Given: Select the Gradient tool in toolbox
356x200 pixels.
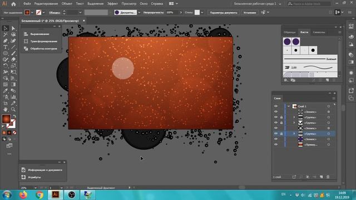Looking at the screenshot, I should [13, 84].
